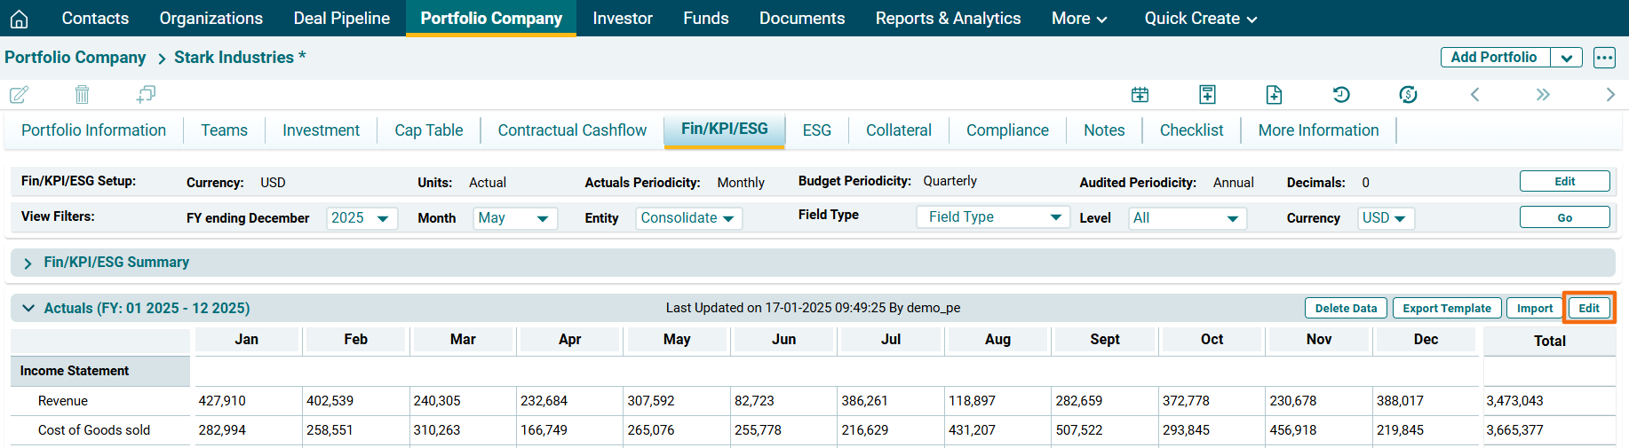Open the FY ending year 2025 dropdown

point(361,218)
